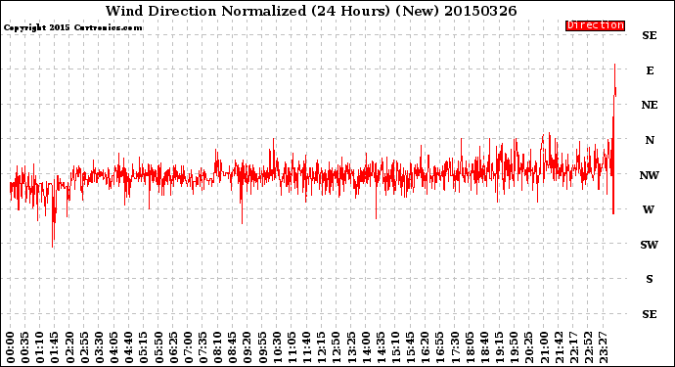
Task: Click the red Direction legend box
Action: pos(595,25)
